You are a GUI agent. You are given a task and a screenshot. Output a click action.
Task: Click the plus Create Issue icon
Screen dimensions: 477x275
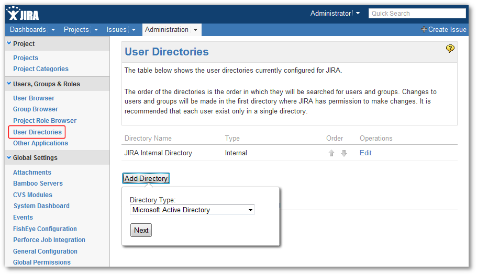click(x=424, y=30)
